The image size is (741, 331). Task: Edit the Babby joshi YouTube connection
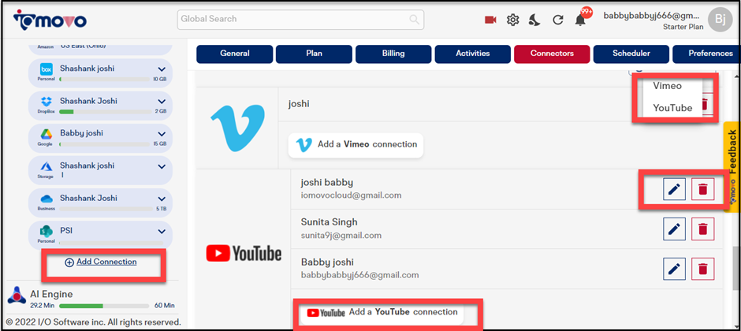click(x=674, y=269)
